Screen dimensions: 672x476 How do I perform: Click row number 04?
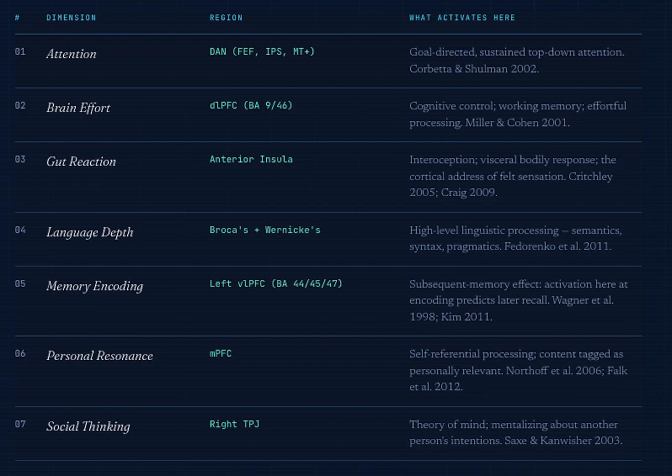20,230
